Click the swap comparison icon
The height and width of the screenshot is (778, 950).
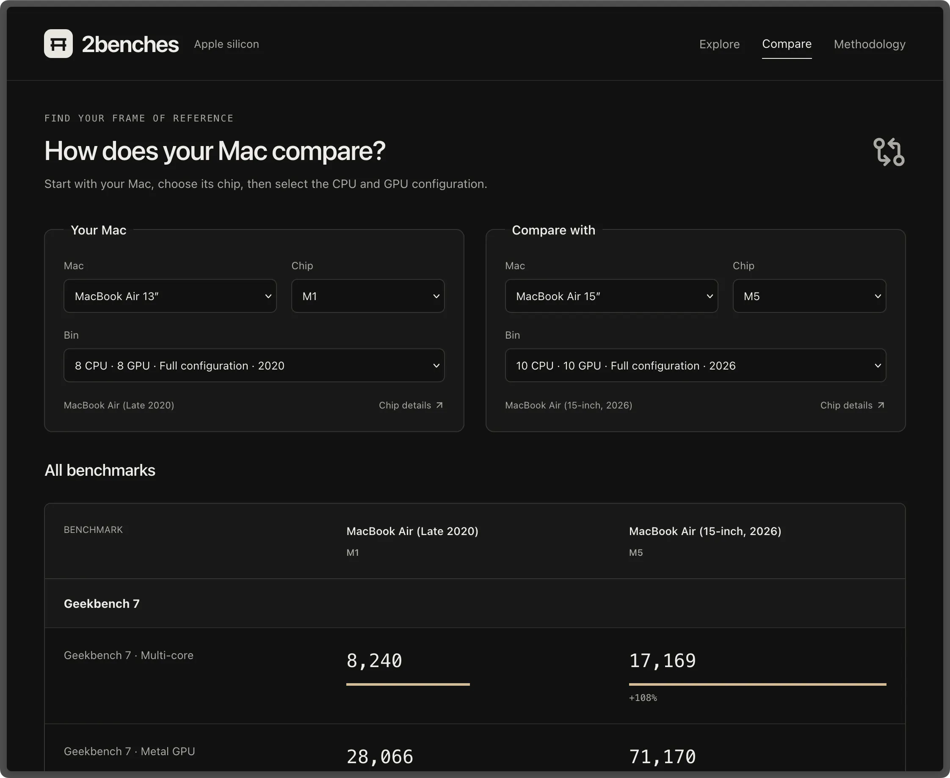(x=889, y=152)
